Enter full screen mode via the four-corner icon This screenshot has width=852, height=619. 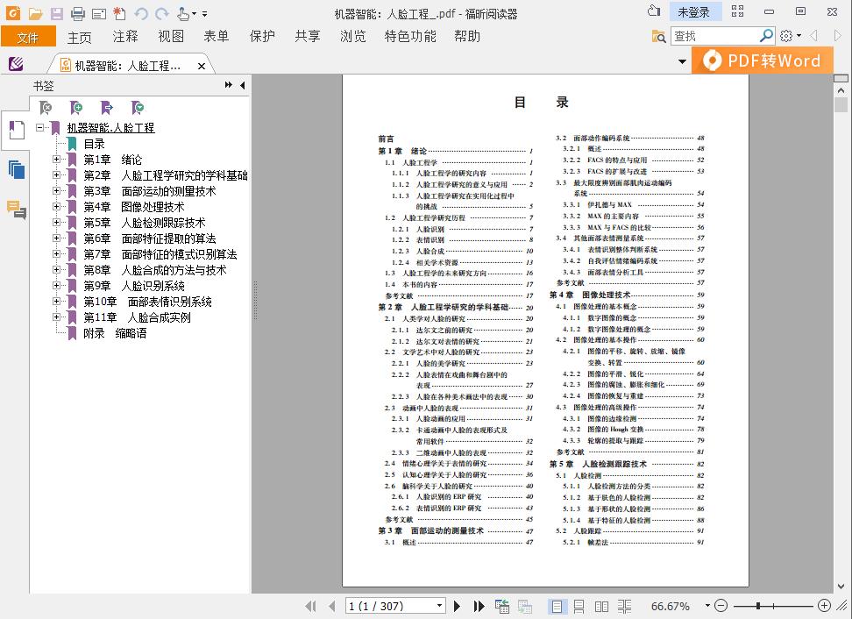click(x=737, y=11)
